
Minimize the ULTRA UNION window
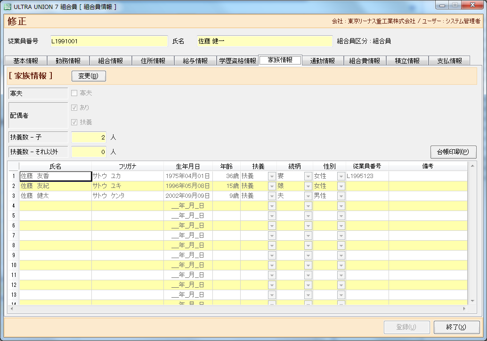point(442,5)
